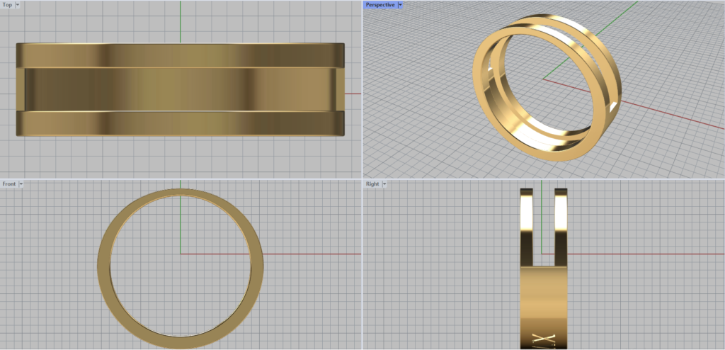Click the Perspective viewport title label
Viewport: 725px width, 350px height.
pyautogui.click(x=379, y=4)
